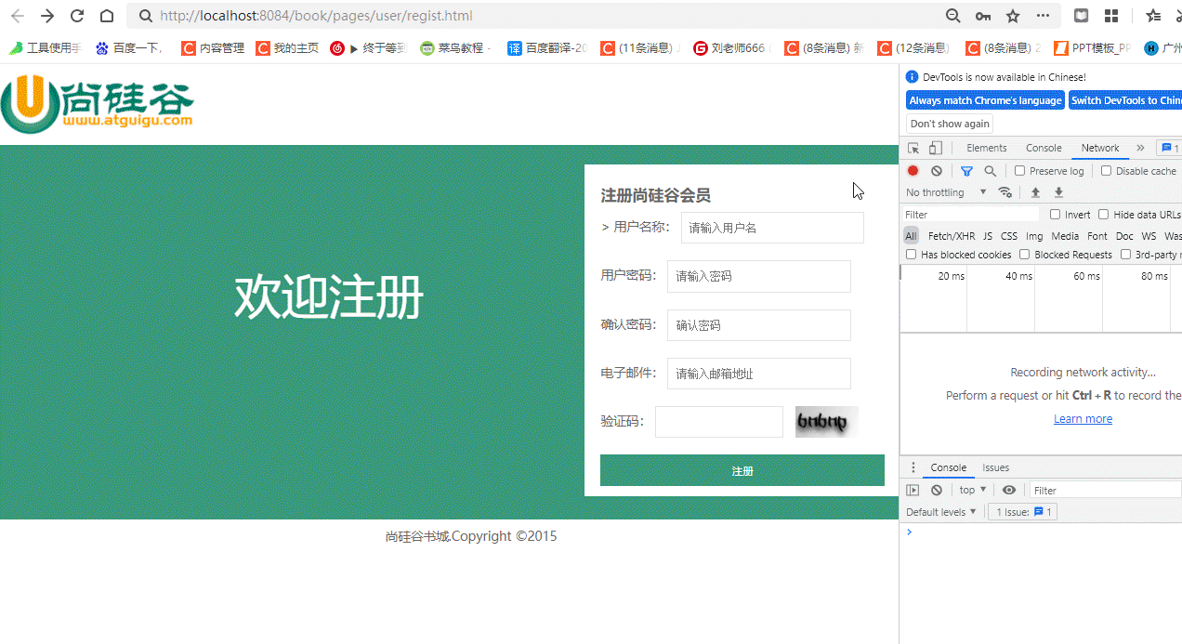1182x644 pixels.
Task: Open the network search magnifier
Action: click(x=990, y=171)
